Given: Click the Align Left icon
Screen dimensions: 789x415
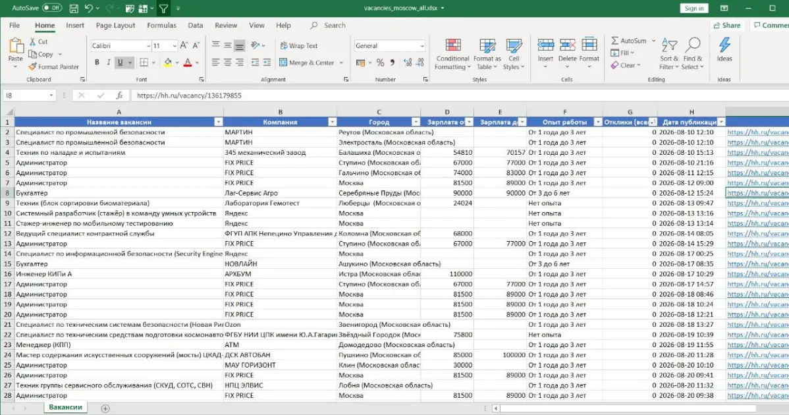Looking at the screenshot, I should point(215,63).
